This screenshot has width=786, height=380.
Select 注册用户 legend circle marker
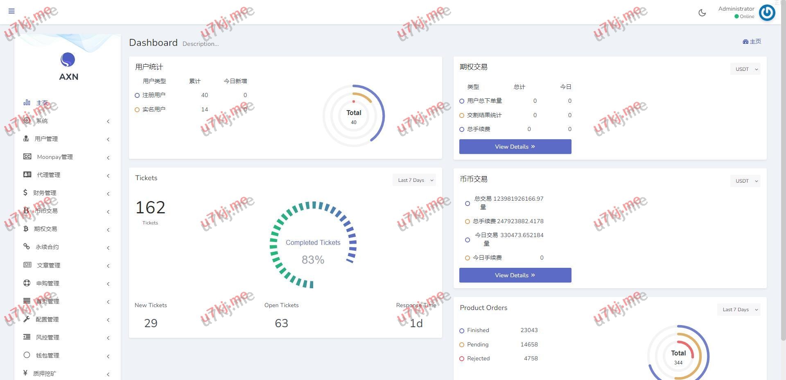pyautogui.click(x=137, y=95)
